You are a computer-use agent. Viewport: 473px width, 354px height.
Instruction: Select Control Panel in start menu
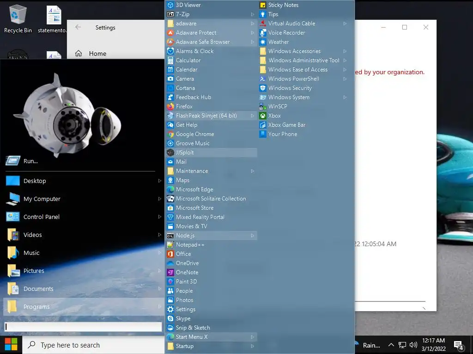point(84,217)
